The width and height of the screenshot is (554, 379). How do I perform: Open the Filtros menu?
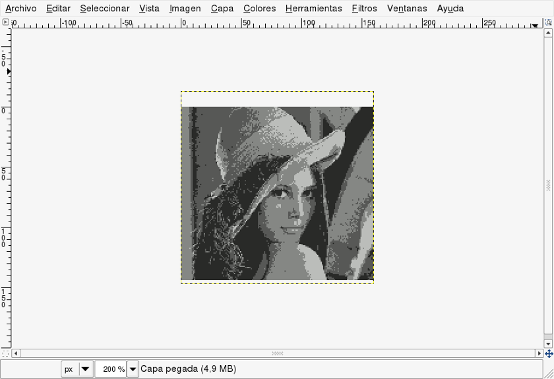point(364,9)
